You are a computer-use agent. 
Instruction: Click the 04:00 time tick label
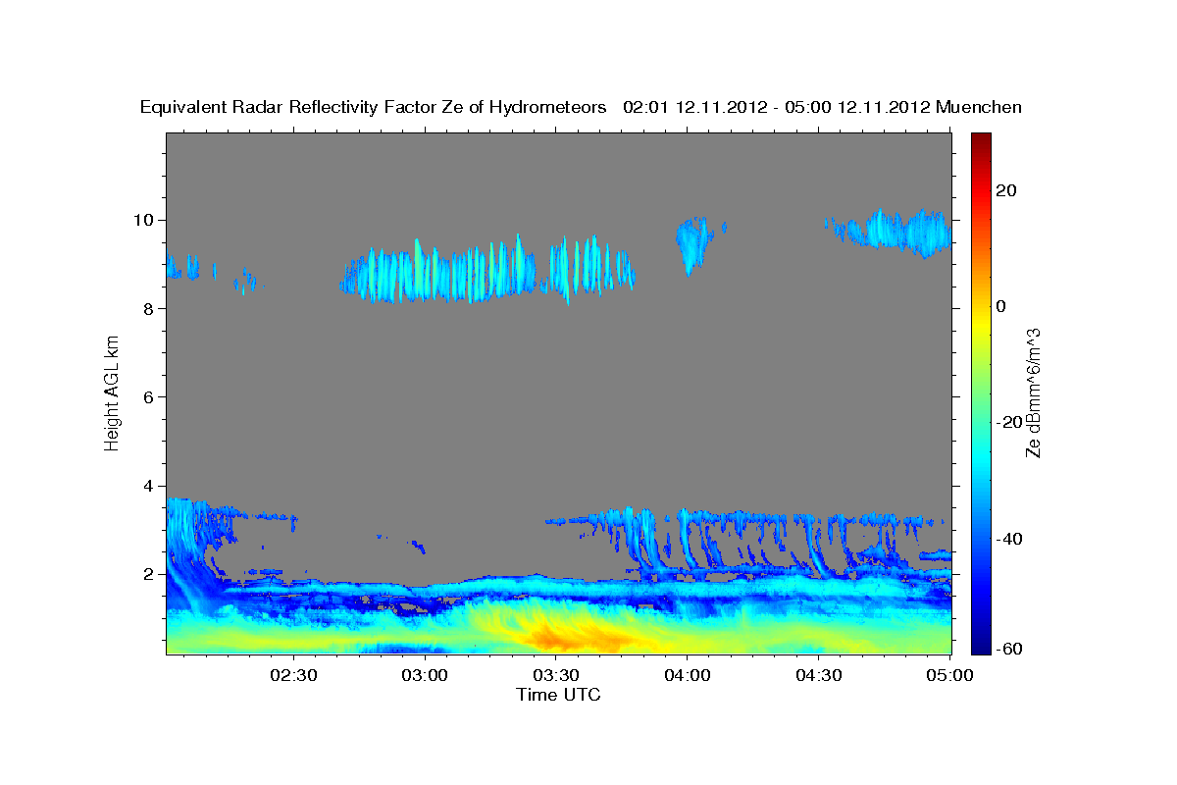[x=687, y=675]
